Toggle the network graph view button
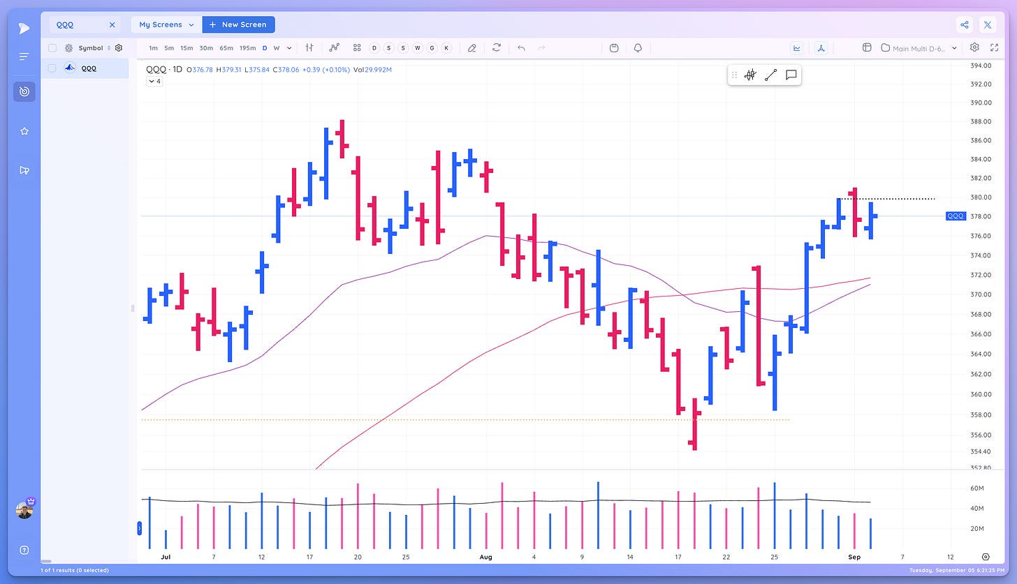This screenshot has width=1017, height=584. 821,47
